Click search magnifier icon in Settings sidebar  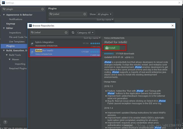coord(4,9)
